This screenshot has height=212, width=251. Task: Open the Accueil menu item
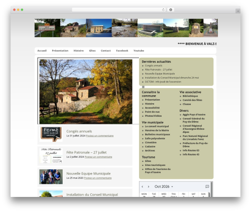pos(42,51)
